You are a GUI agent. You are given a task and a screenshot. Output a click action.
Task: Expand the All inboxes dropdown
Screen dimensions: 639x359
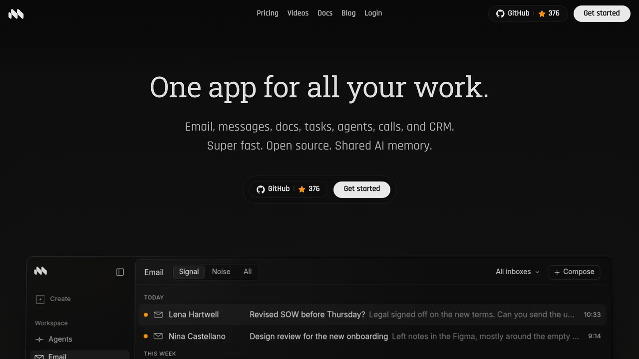(518, 272)
